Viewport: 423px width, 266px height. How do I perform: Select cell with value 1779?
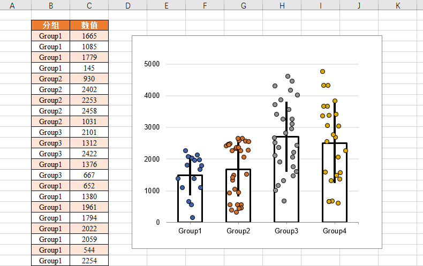pyautogui.click(x=89, y=57)
